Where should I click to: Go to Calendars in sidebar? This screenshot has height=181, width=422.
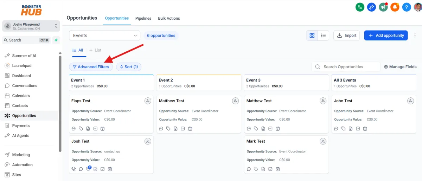click(21, 96)
